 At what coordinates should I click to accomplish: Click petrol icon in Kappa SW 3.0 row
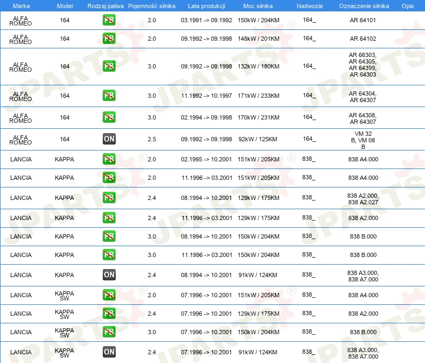109,331
